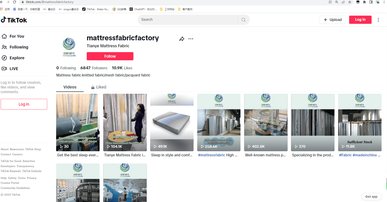The height and width of the screenshot is (202, 387).
Task: Open the ChatGPT bookmark
Action: tap(143, 9)
